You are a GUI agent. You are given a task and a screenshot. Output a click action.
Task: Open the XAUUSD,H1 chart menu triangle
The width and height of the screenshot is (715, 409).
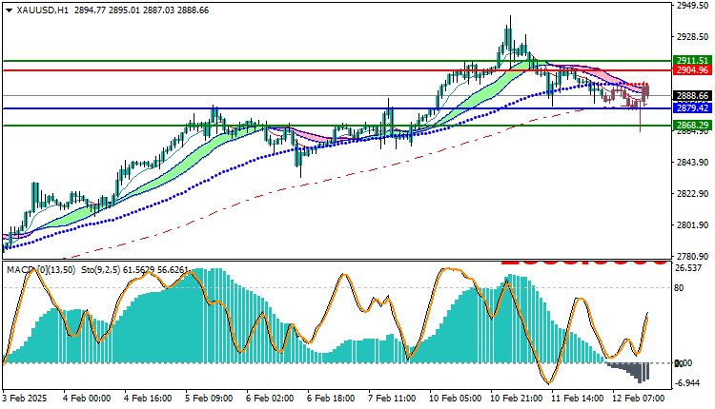click(9, 10)
